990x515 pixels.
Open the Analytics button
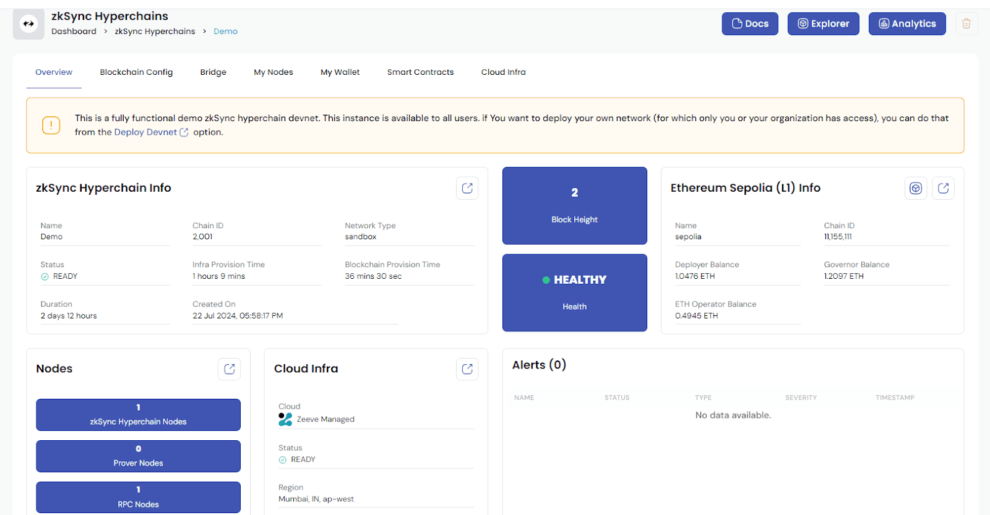coord(907,23)
